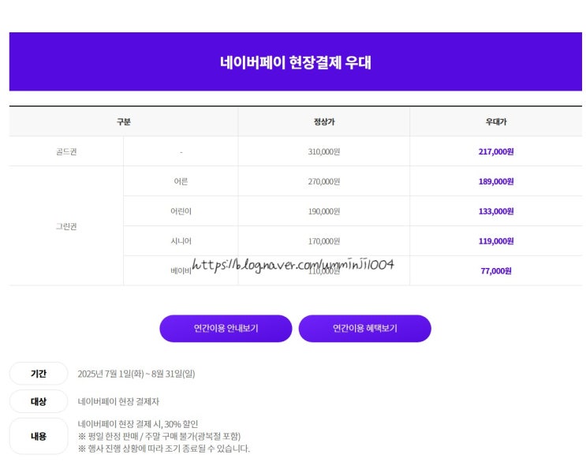
Task: Click the 대상 label badge
Action: click(39, 401)
